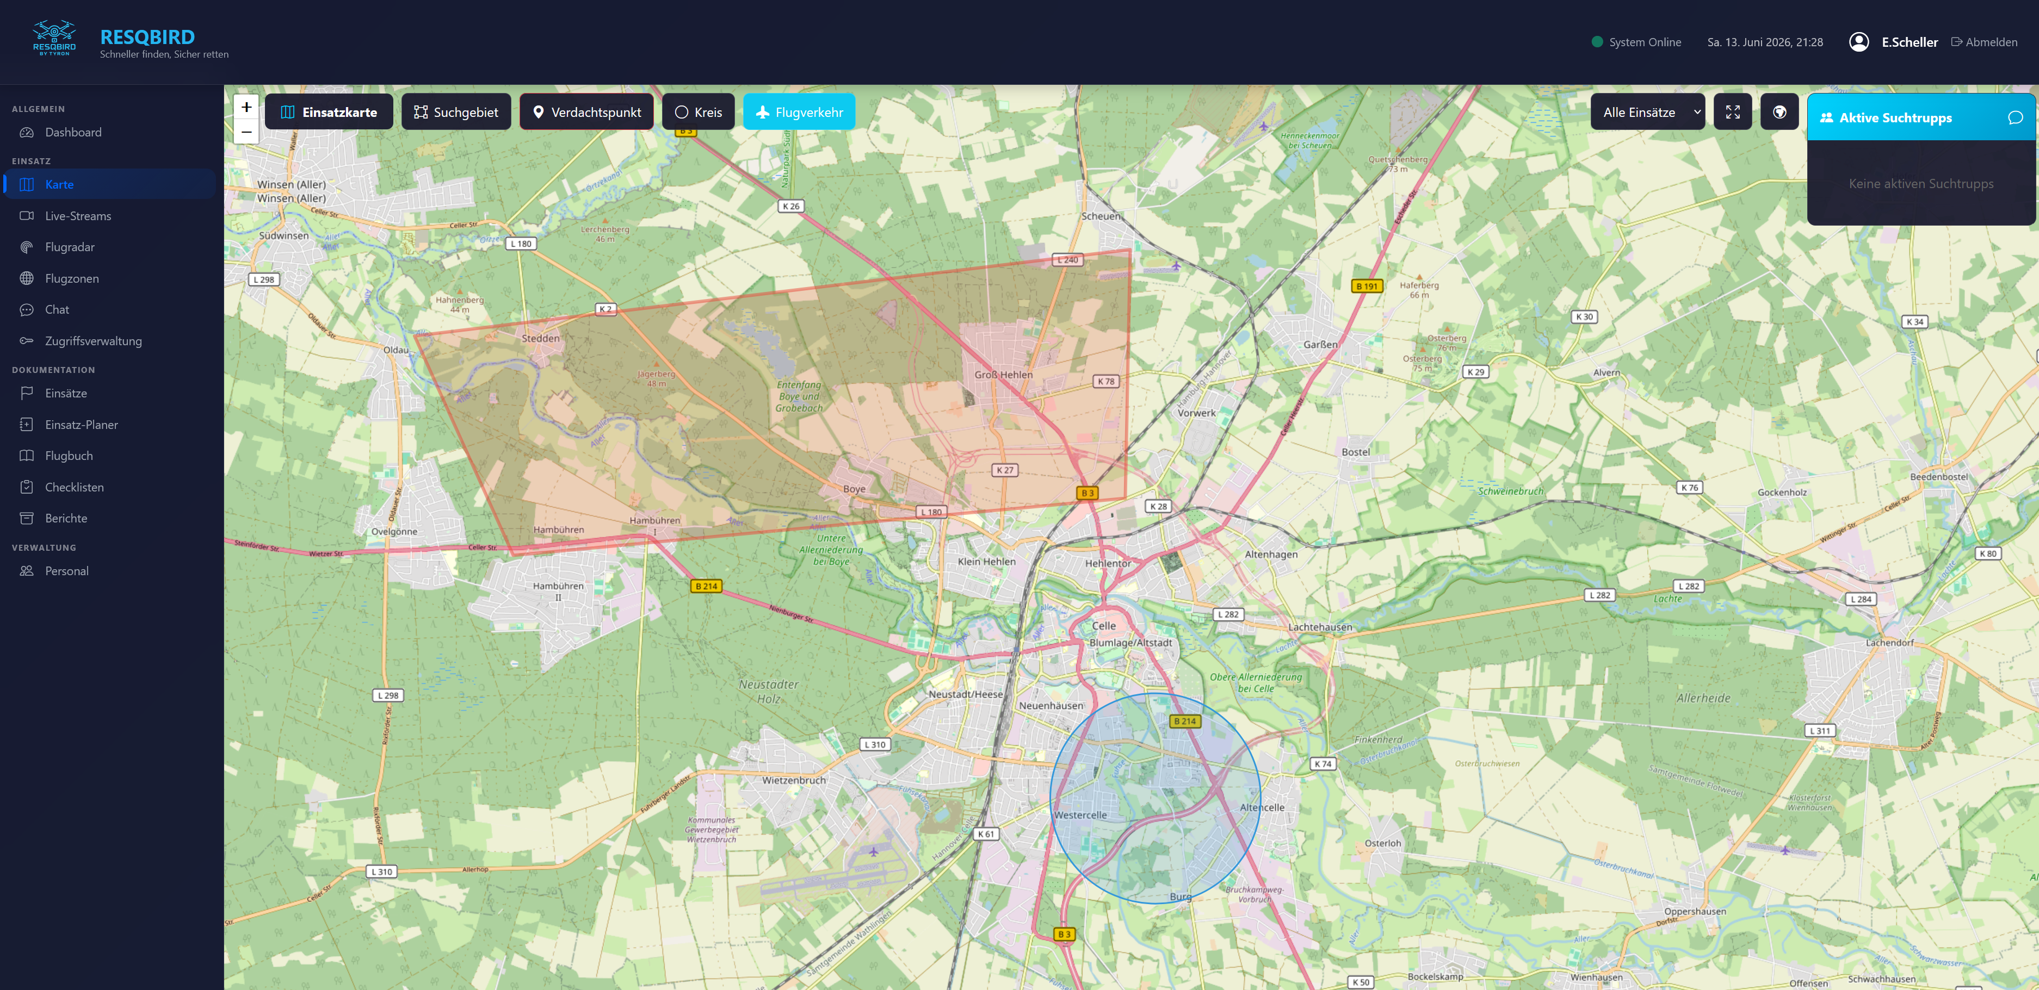Toggle fullscreen map view
The height and width of the screenshot is (990, 2039).
pos(1733,113)
